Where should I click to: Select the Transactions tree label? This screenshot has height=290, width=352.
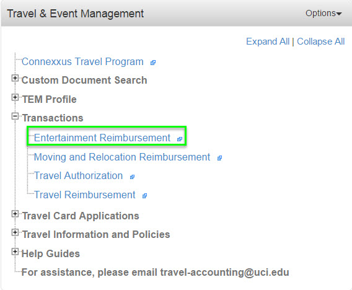click(x=53, y=118)
